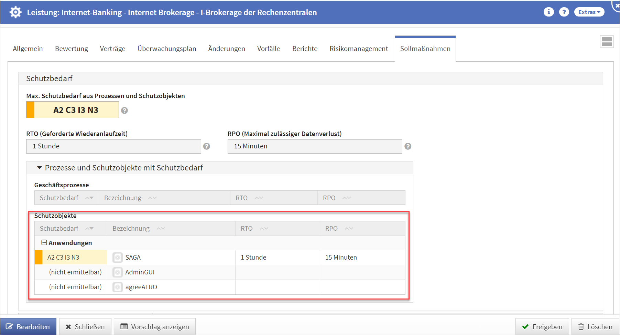Image resolution: width=620 pixels, height=335 pixels.
Task: Click the RTO field showing 1 Stunde
Action: [113, 146]
